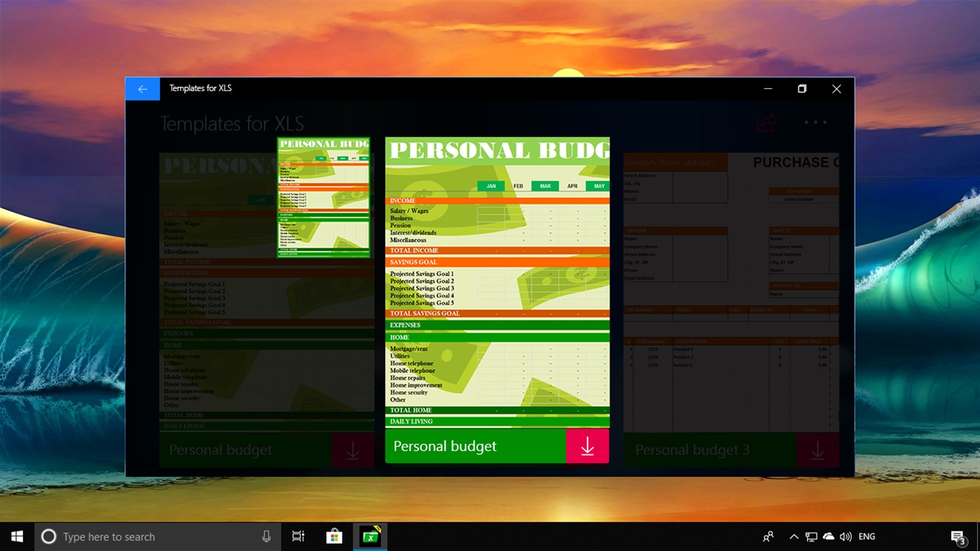Open the ENG language switcher
Screen dimensions: 980x551
point(867,536)
